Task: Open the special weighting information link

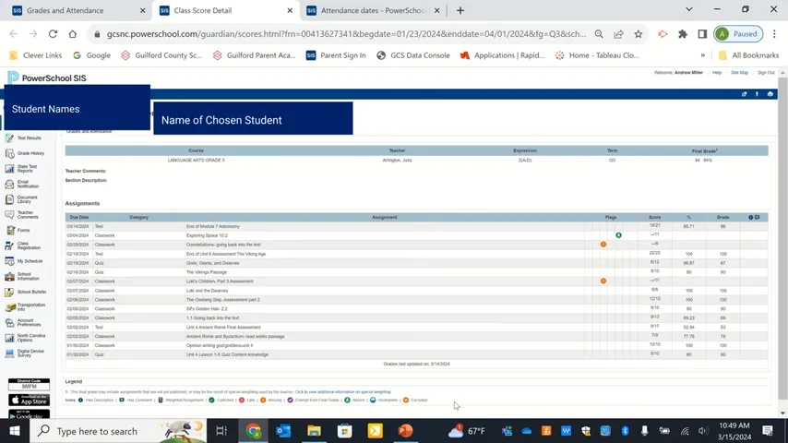Action: coord(342,391)
